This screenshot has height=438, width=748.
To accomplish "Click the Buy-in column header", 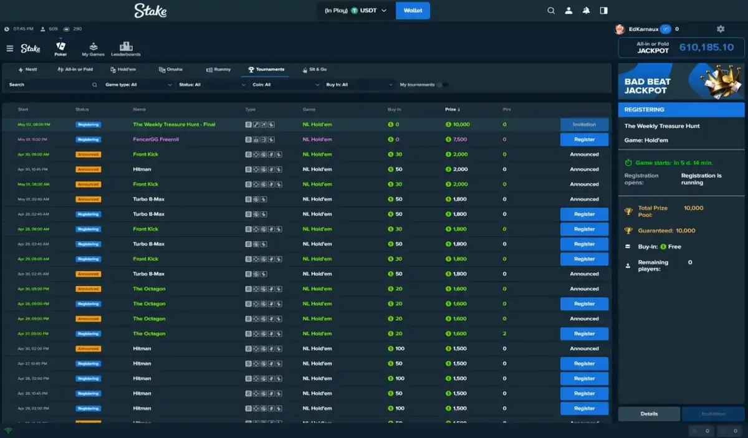I will 394,110.
